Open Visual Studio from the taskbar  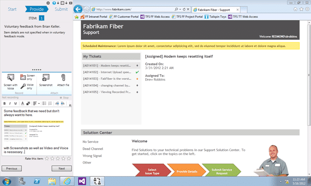(x=82, y=181)
